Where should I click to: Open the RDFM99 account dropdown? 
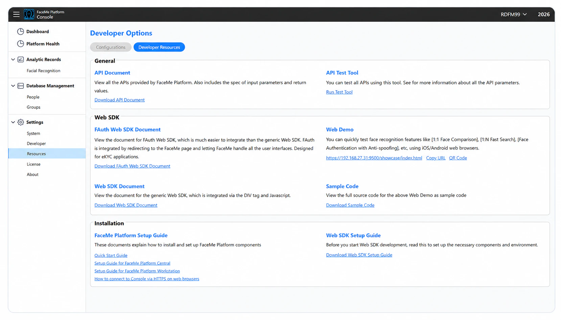point(514,14)
